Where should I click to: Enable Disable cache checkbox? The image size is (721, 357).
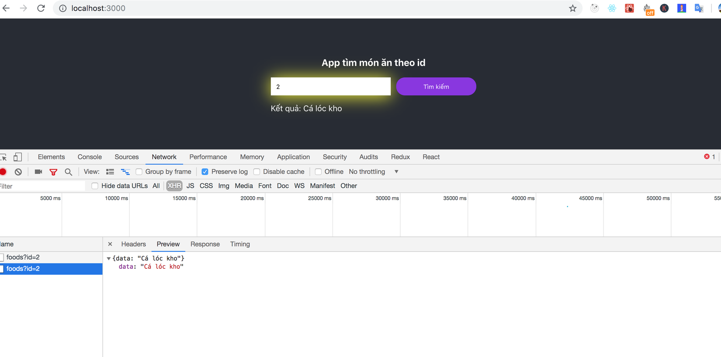pyautogui.click(x=257, y=172)
